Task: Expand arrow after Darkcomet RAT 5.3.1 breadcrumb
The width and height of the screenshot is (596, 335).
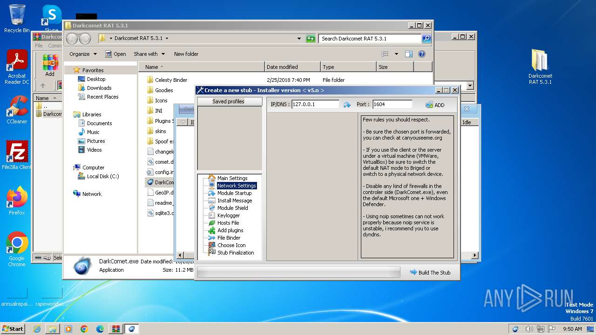Action: (167, 39)
